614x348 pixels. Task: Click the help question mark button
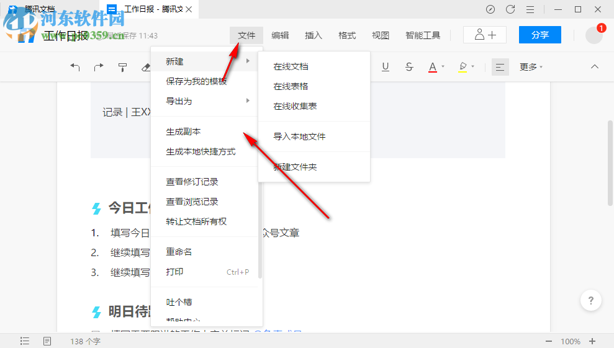[591, 300]
